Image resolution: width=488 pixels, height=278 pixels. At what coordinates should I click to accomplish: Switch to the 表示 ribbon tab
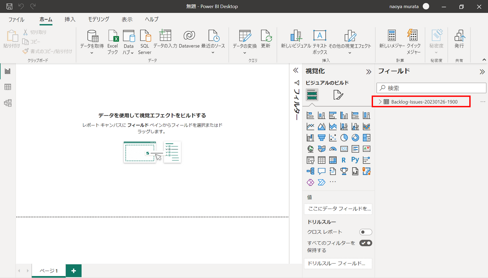(127, 19)
